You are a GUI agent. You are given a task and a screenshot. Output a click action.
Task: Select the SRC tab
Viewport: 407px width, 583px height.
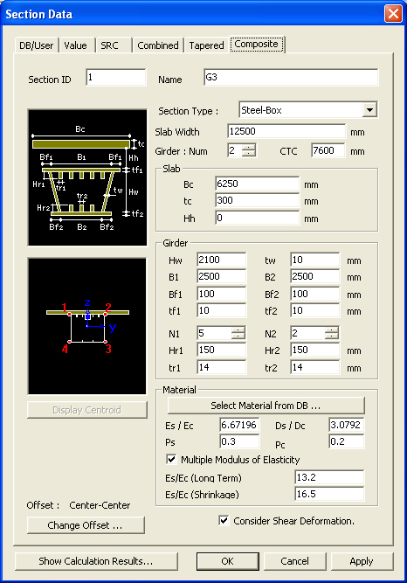pos(109,45)
